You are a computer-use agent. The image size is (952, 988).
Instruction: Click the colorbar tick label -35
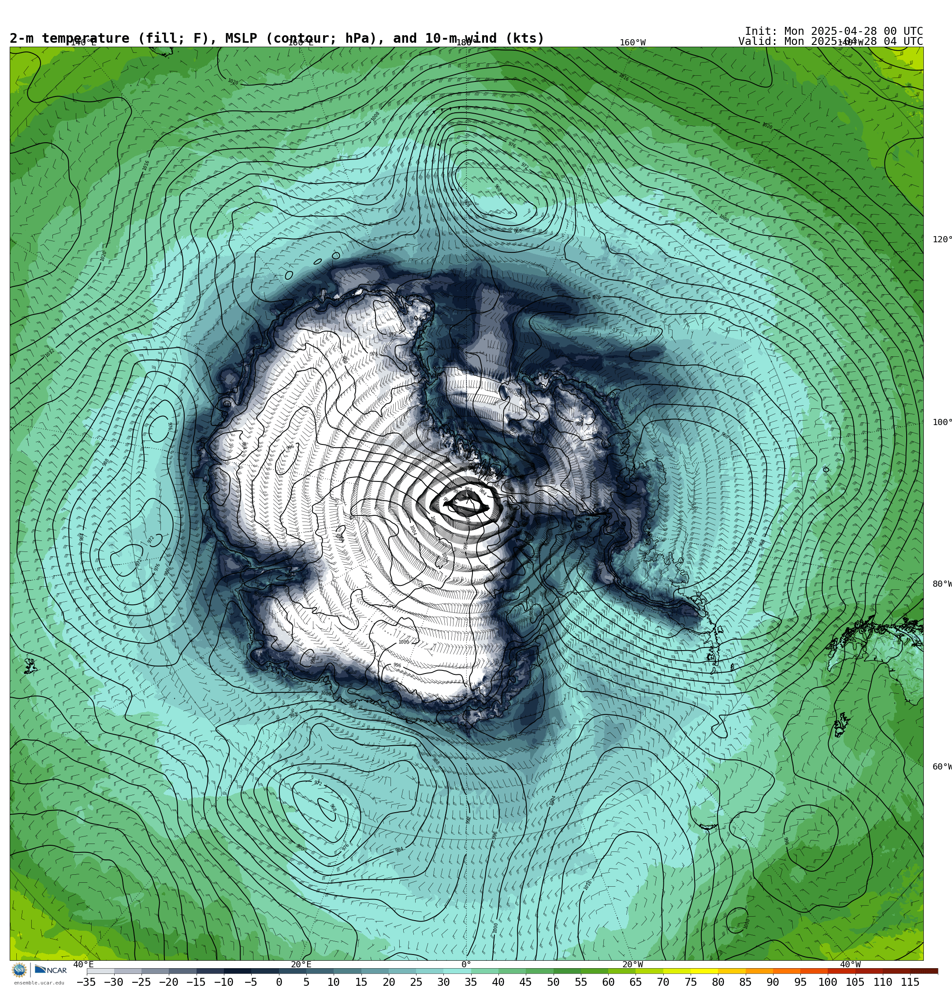86,982
